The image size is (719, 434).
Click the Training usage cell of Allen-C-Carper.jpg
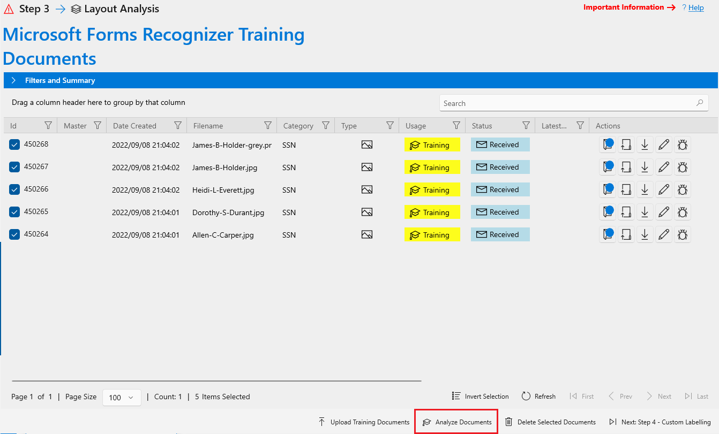click(x=432, y=235)
